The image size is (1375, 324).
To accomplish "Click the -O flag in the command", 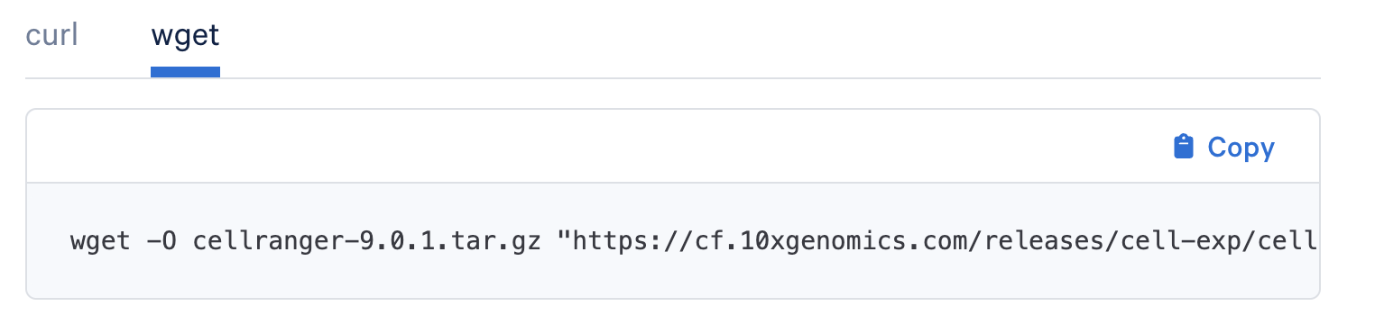I will coord(161,241).
